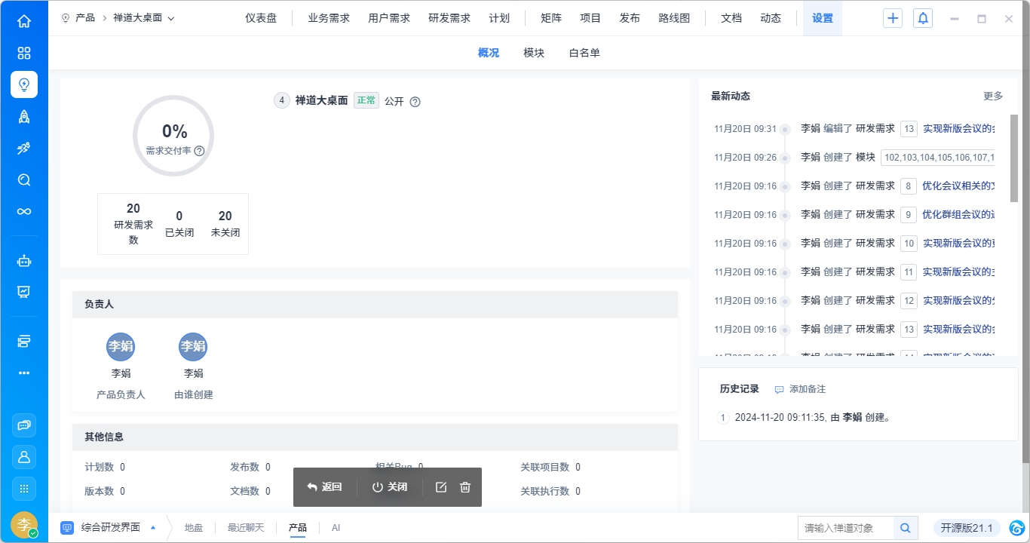The width and height of the screenshot is (1030, 543).
Task: Open the more (three dots) sidebar menu
Action: pyautogui.click(x=24, y=373)
